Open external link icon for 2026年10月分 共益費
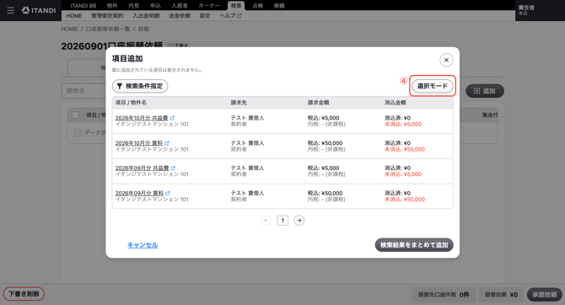 click(172, 118)
